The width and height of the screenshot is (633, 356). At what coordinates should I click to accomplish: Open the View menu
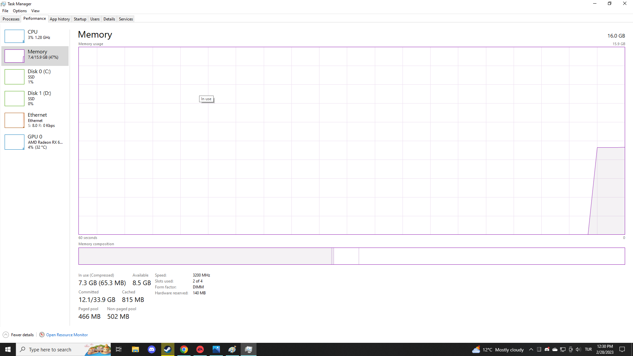(x=35, y=11)
